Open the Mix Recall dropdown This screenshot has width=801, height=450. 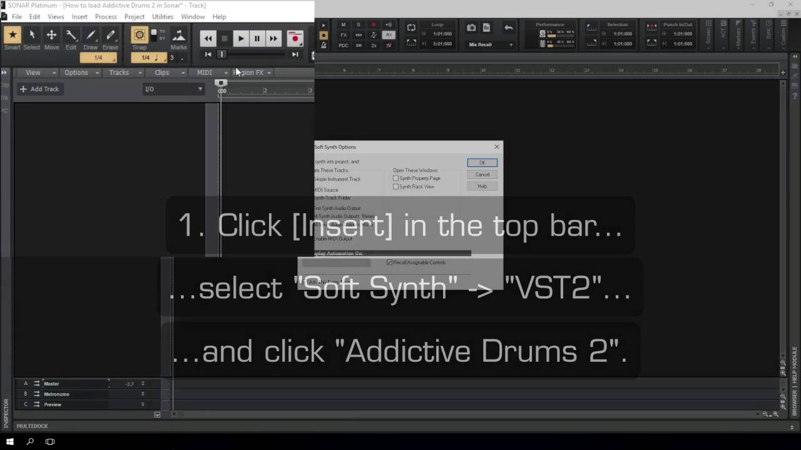pos(491,44)
